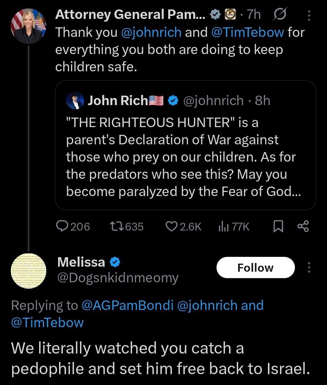Follow Melissa's account
The image size is (327, 385).
click(x=255, y=268)
